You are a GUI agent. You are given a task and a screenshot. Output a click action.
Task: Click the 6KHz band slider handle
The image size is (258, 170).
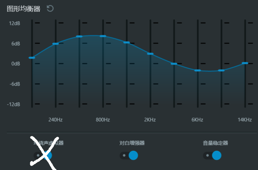198,70
